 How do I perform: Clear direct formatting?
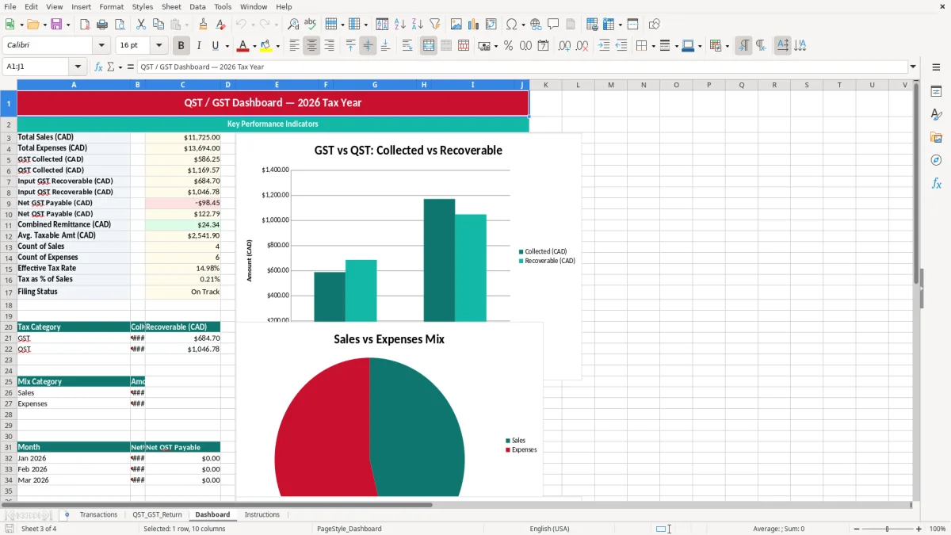point(220,25)
